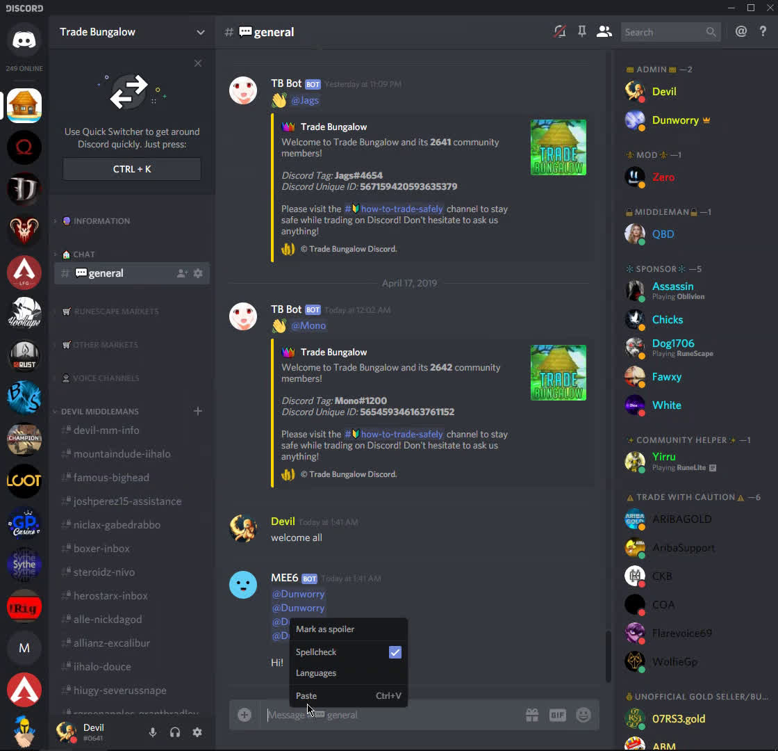Focus the Search field
Image resolution: width=778 pixels, height=751 pixels.
pos(670,32)
